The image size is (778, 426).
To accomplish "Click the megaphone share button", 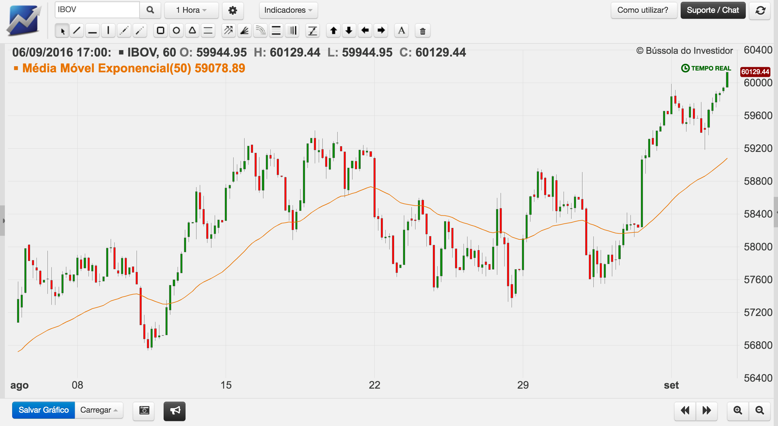I will (x=175, y=411).
